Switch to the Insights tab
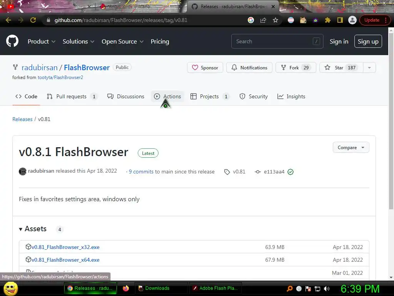This screenshot has height=296, width=394. pos(291,96)
